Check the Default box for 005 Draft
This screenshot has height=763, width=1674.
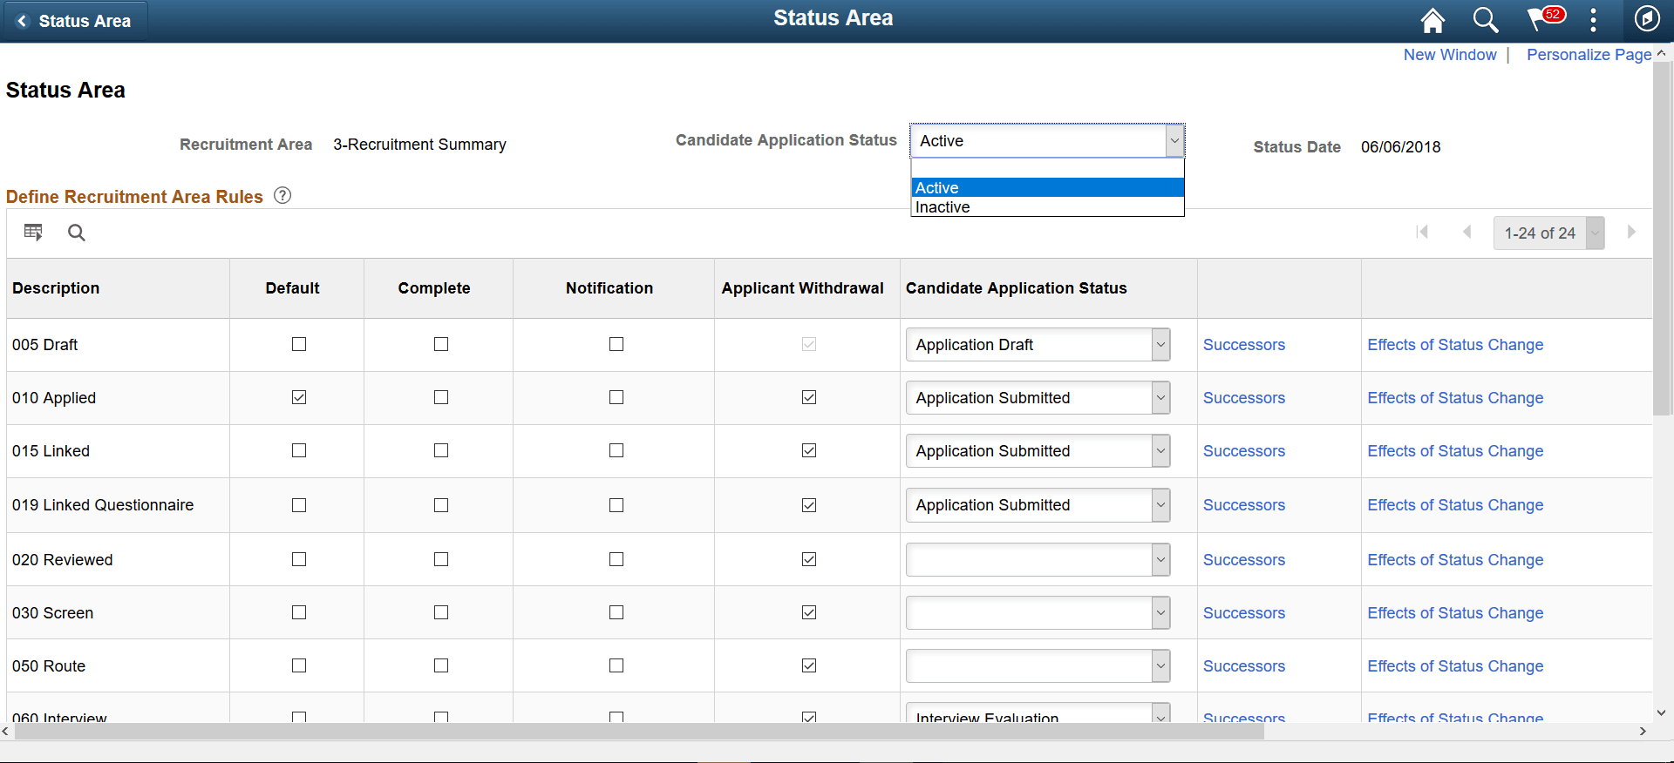tap(299, 344)
